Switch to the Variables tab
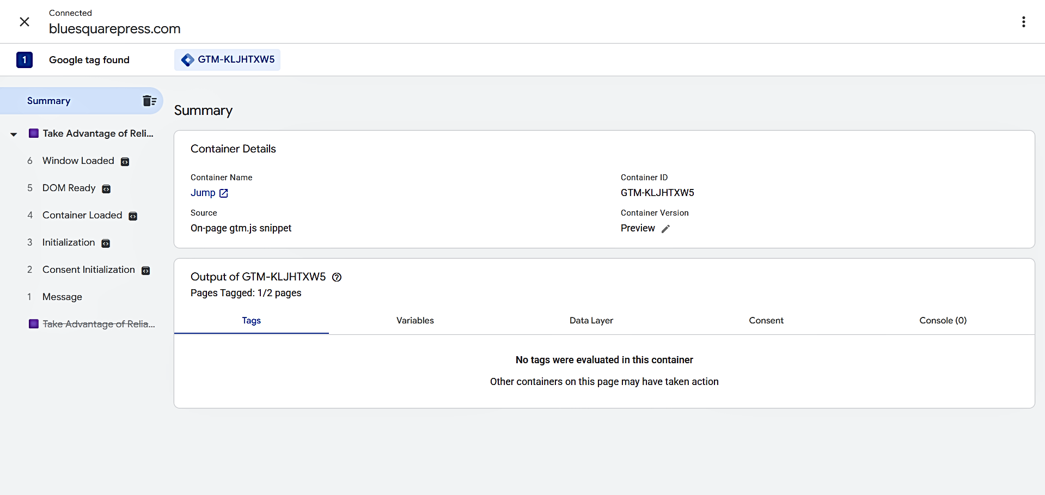 (415, 321)
